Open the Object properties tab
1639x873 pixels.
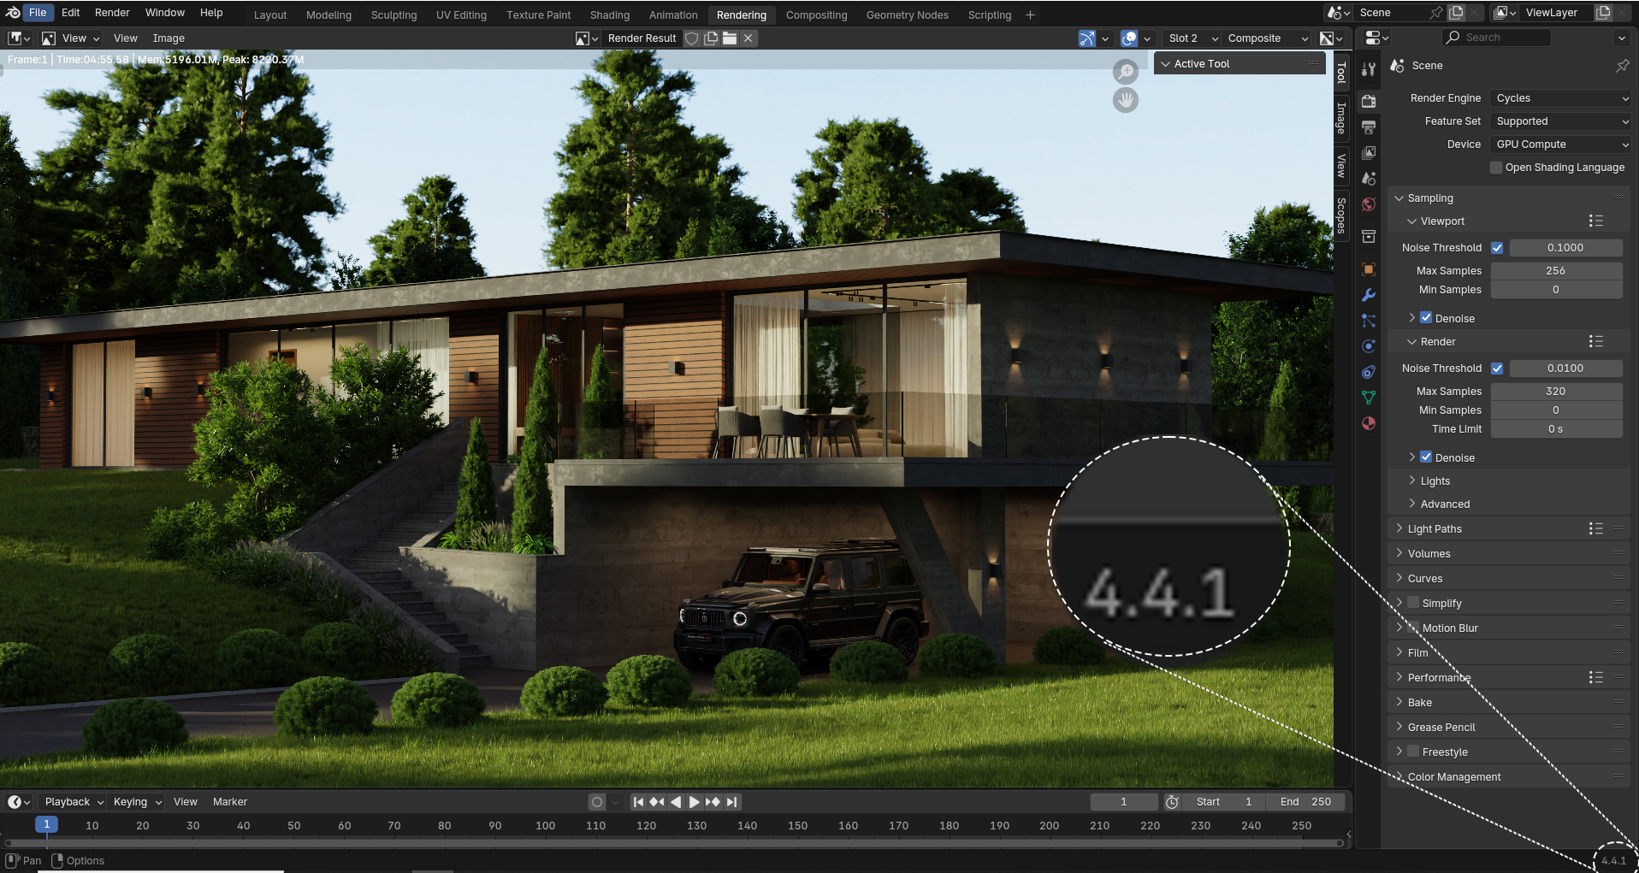point(1369,269)
